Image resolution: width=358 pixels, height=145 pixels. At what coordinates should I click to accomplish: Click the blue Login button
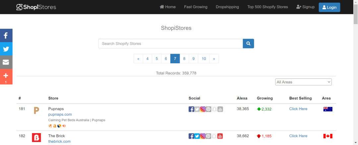pos(329,7)
